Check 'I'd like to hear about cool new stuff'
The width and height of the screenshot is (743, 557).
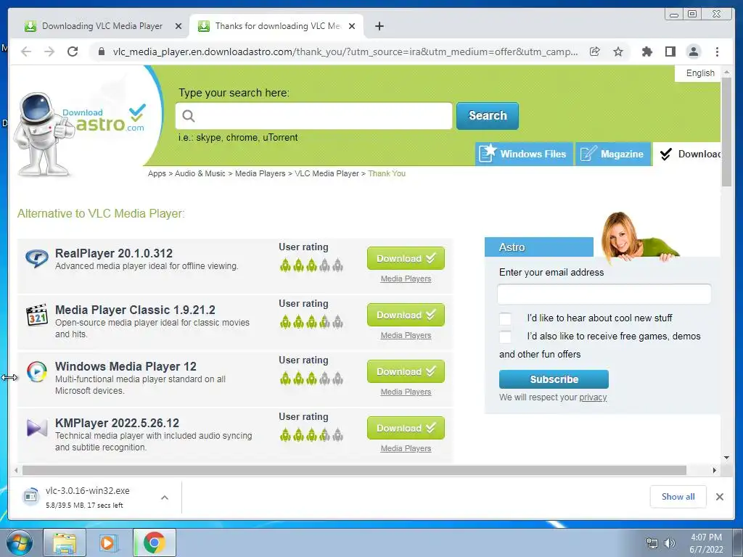(x=505, y=318)
